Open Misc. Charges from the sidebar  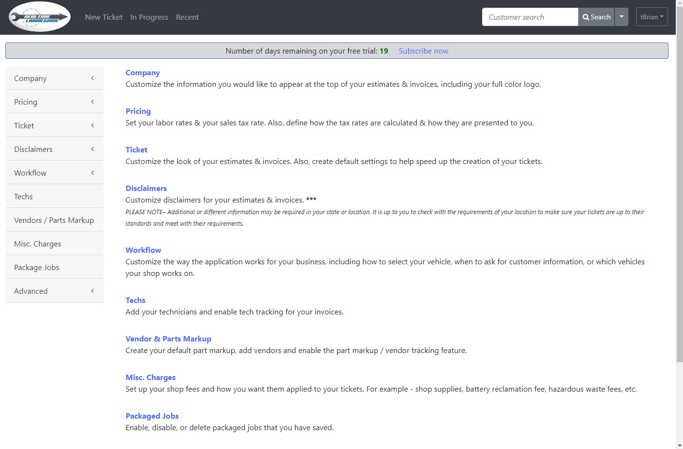(55, 244)
